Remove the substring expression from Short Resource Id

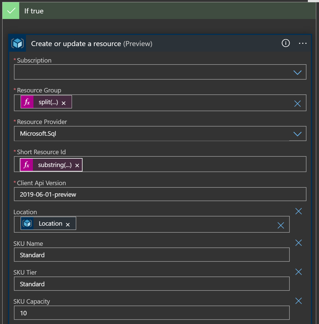pos(77,165)
